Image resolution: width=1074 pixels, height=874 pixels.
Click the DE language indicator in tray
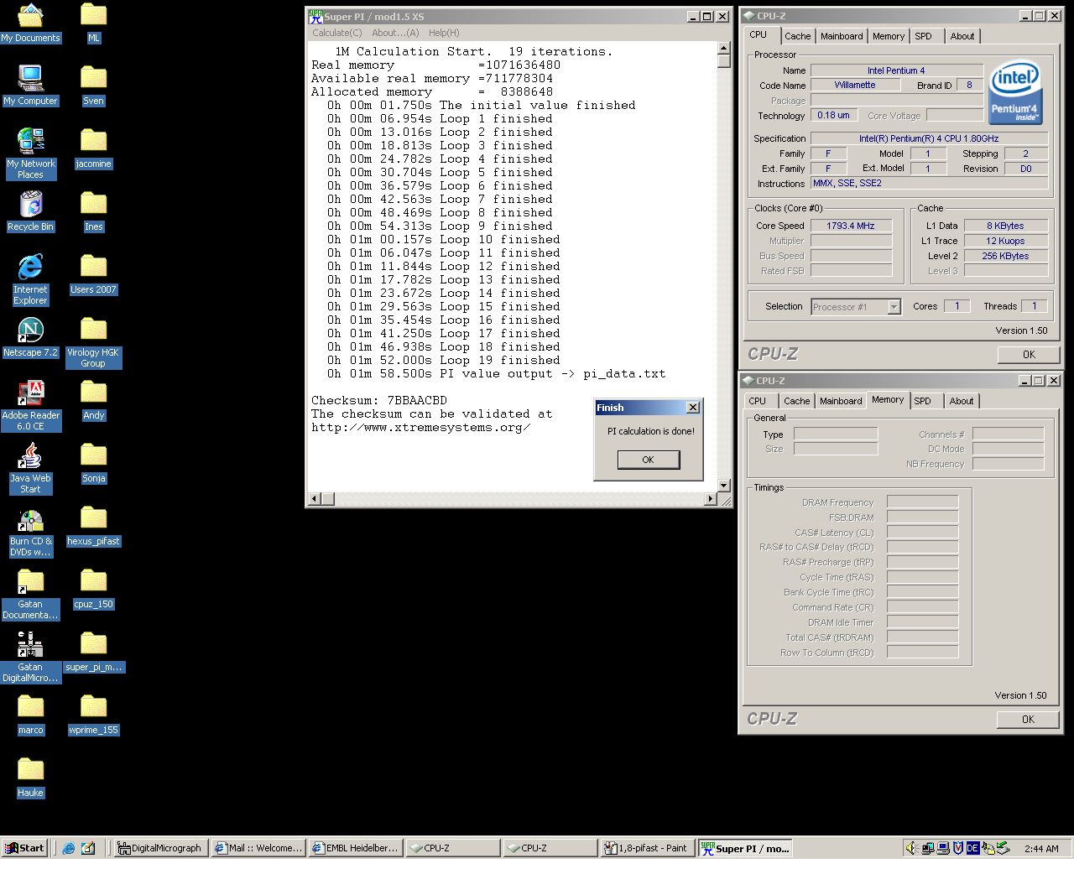pos(972,848)
